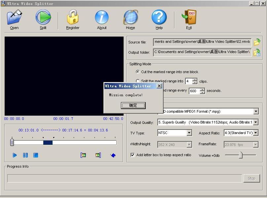Screen dimensions: 267x198
Task: Select Cut the marked range into one block
Action: [x=137, y=72]
